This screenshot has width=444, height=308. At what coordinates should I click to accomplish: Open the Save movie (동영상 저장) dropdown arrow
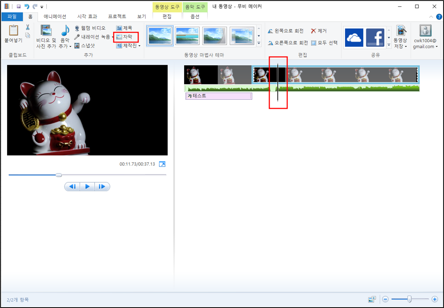(406, 47)
